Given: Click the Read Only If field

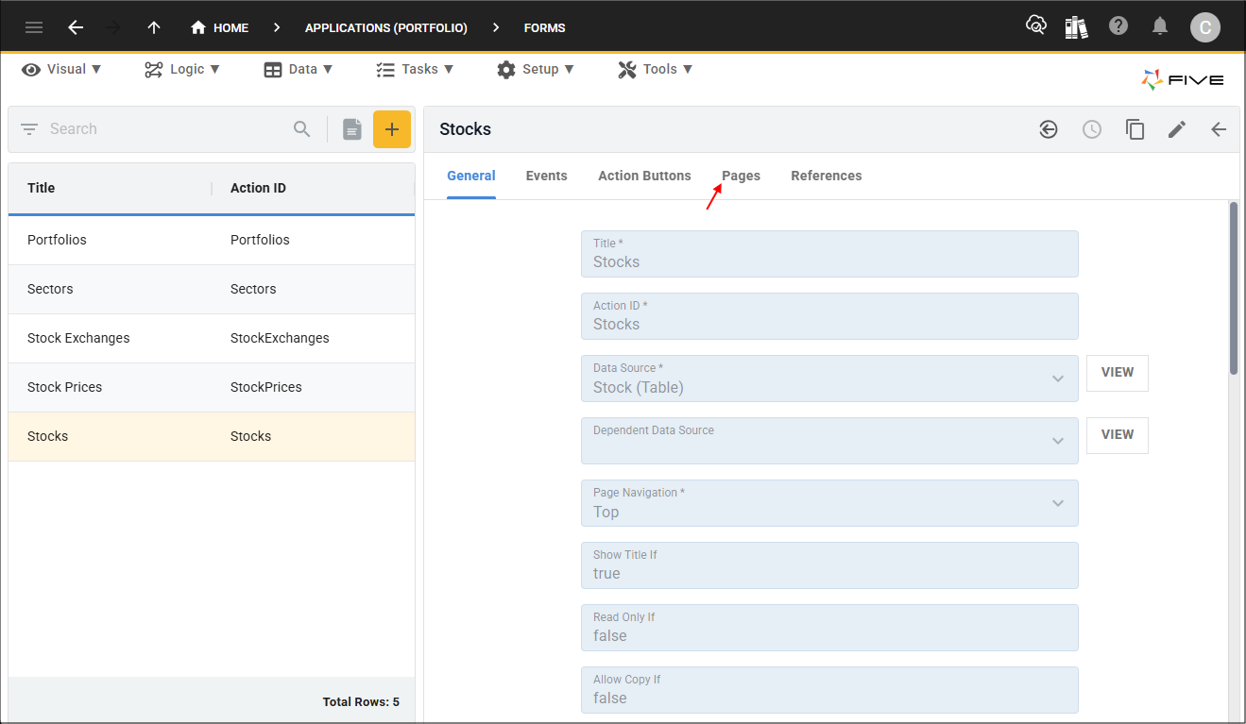Looking at the screenshot, I should [x=829, y=628].
